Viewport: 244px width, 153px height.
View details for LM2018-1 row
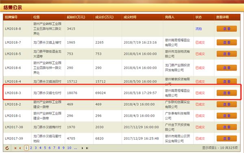click(227, 116)
